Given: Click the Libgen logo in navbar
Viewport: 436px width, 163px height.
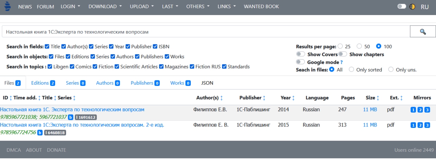Looking at the screenshot, I should point(7,6).
